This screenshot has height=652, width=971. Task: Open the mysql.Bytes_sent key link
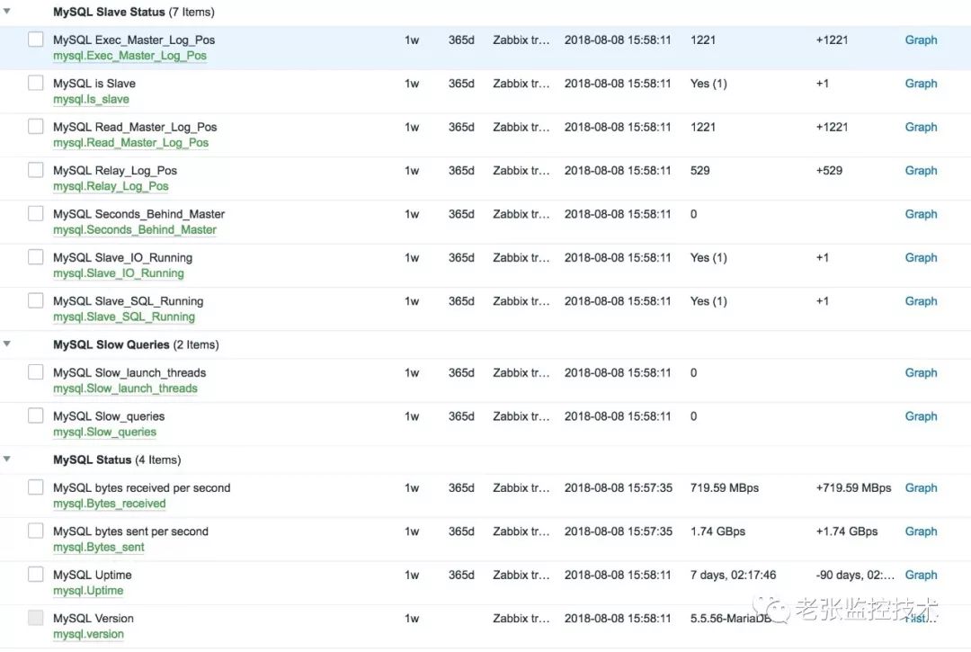coord(98,547)
